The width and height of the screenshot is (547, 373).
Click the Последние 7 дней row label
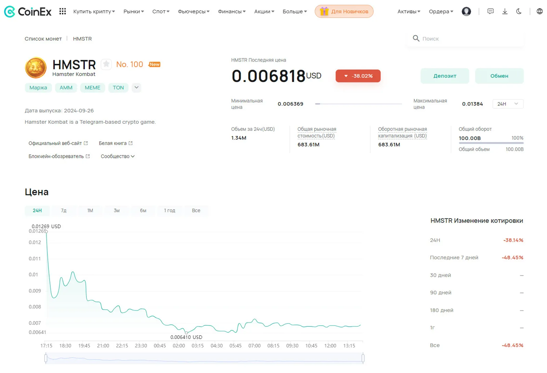tap(454, 258)
